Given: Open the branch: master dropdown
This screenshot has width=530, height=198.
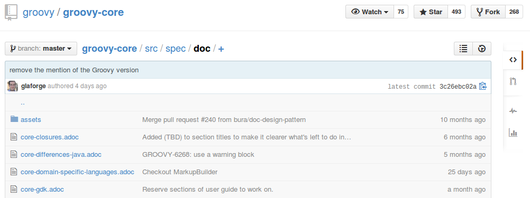Looking at the screenshot, I should pyautogui.click(x=41, y=49).
